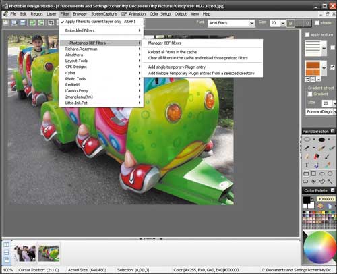
Task: Select the caterpillar train thumbnail
Action: click(49, 253)
